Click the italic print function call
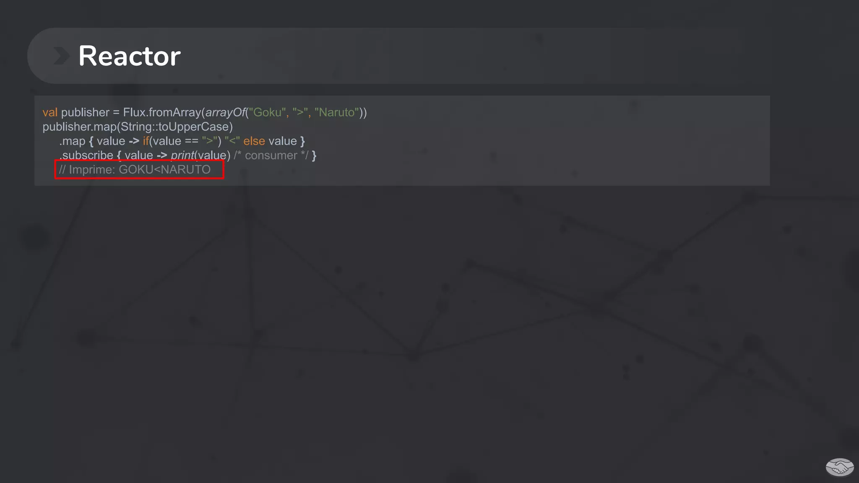The height and width of the screenshot is (483, 859). tap(182, 156)
